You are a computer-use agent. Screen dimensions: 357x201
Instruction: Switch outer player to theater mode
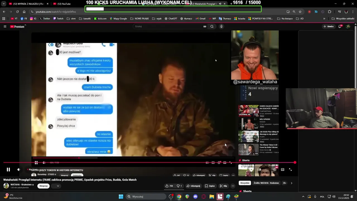pos(283,169)
